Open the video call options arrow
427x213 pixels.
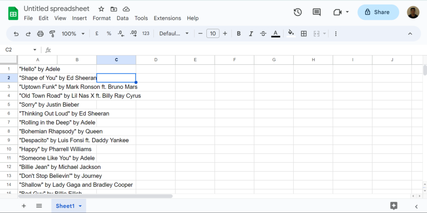pos(347,12)
